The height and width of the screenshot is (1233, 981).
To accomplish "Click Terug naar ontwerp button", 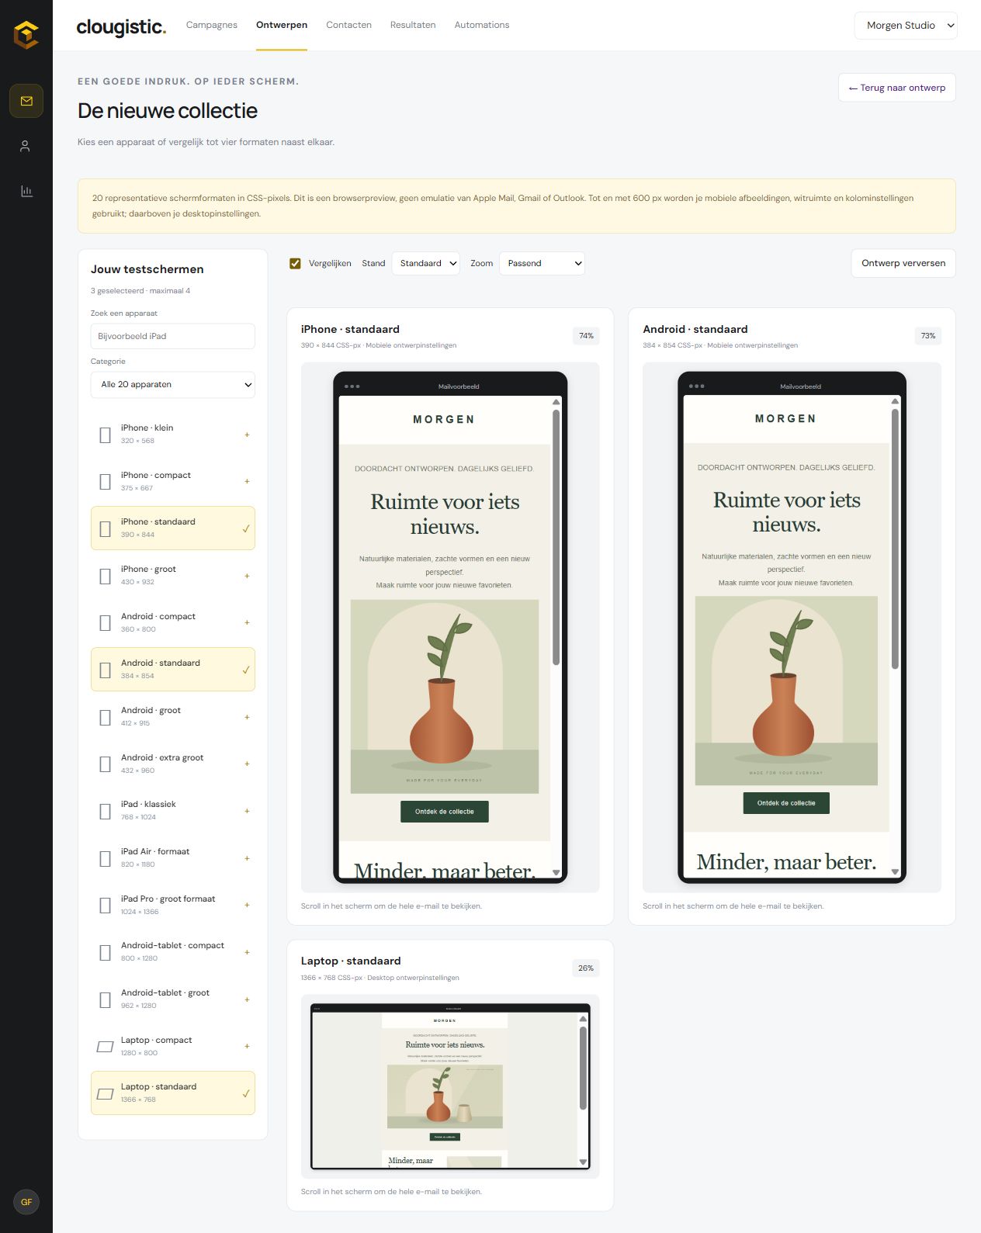I will pos(897,88).
